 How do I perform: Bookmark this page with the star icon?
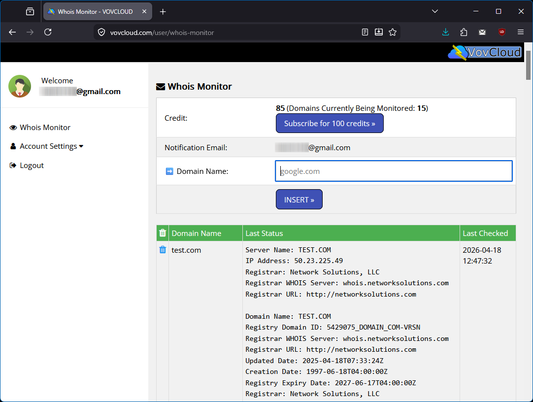point(393,32)
